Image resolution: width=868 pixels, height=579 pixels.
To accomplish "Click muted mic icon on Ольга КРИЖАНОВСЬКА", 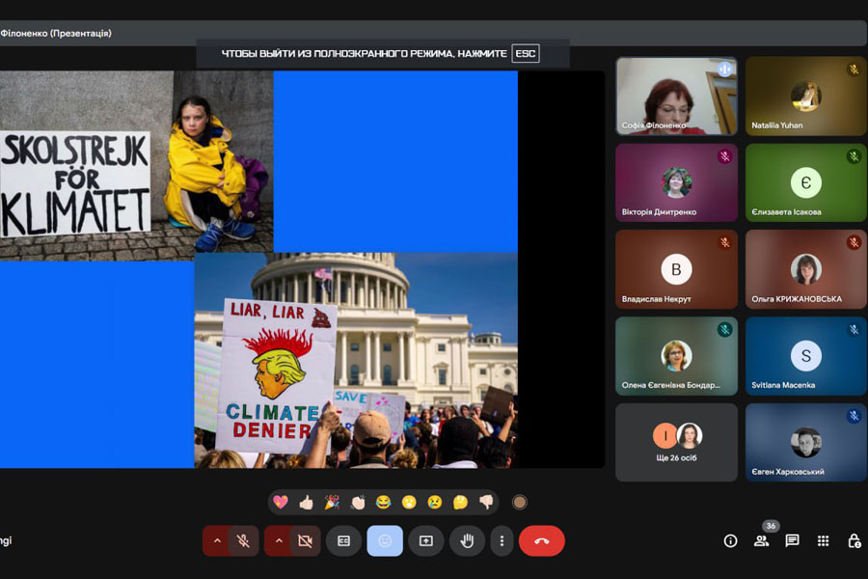I will point(854,242).
